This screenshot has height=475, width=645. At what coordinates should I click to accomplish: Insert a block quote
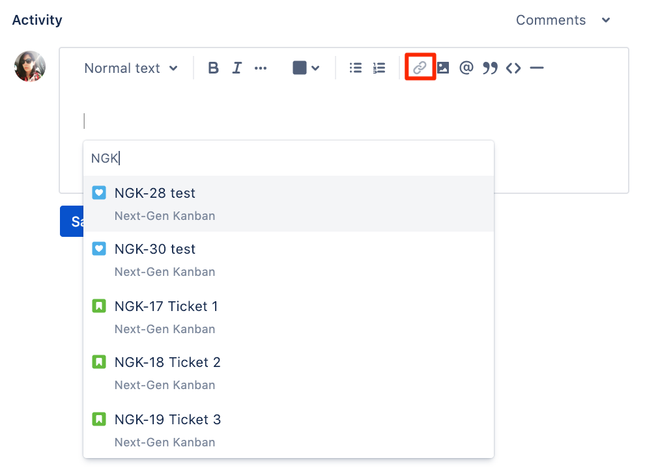pyautogui.click(x=489, y=67)
